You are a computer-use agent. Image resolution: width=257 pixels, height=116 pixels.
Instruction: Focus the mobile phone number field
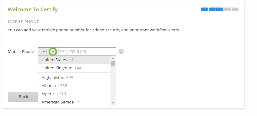[86, 52]
